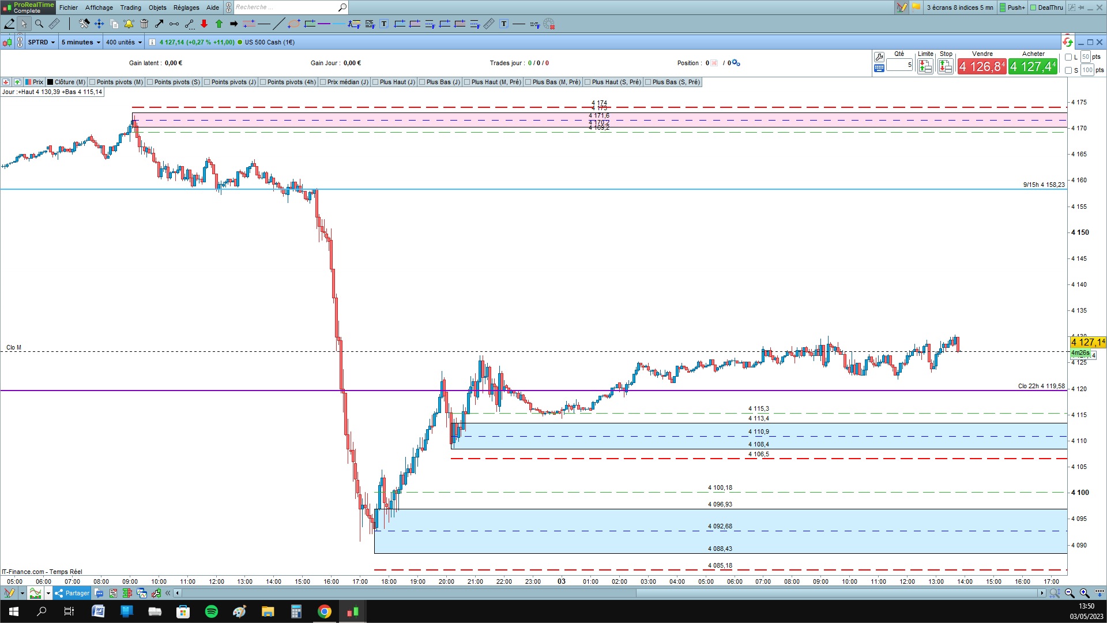This screenshot has height=623, width=1107.
Task: Select the pencil drawing tool
Action: coord(9,24)
